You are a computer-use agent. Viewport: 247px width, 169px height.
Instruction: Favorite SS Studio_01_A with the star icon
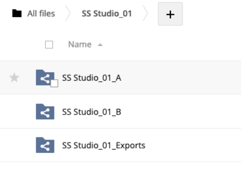[x=14, y=77]
